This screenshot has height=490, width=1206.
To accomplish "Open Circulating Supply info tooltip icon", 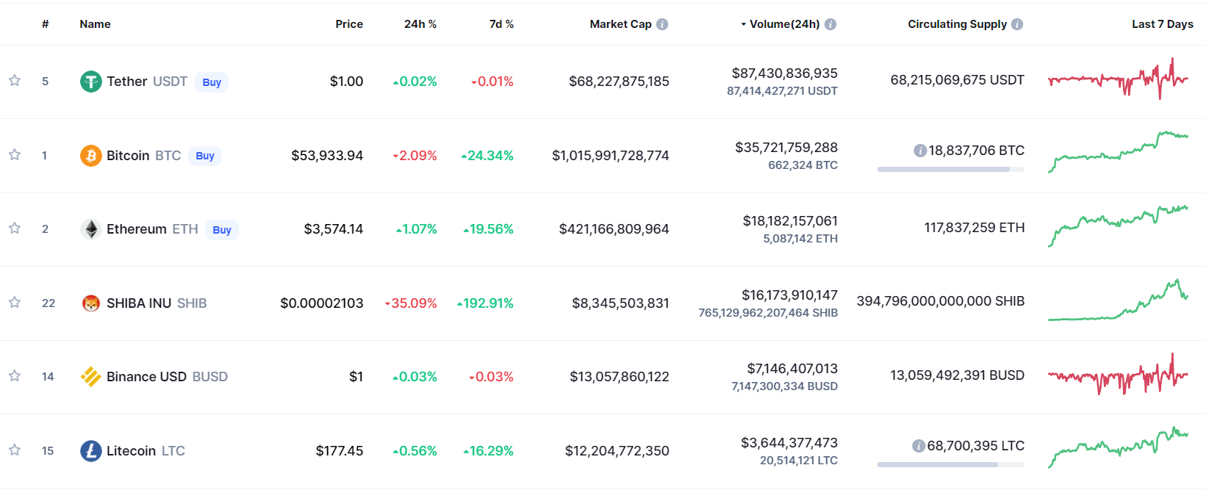I will point(1017,24).
